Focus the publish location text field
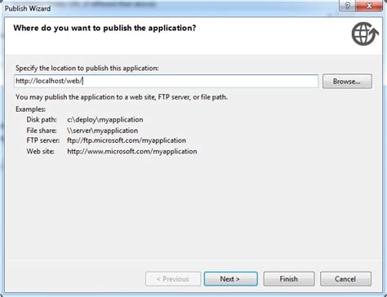 166,81
